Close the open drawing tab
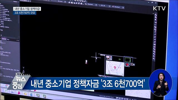 tap(28, 1)
